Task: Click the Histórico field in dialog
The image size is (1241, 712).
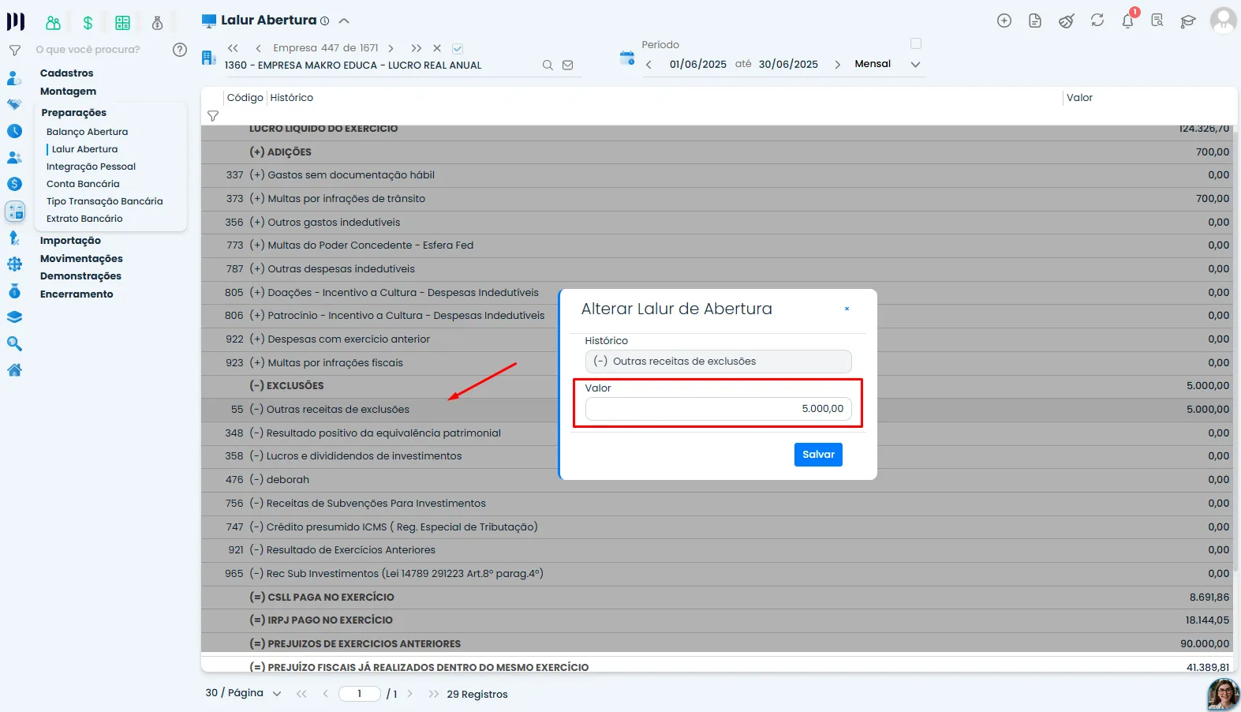Action: (x=718, y=362)
